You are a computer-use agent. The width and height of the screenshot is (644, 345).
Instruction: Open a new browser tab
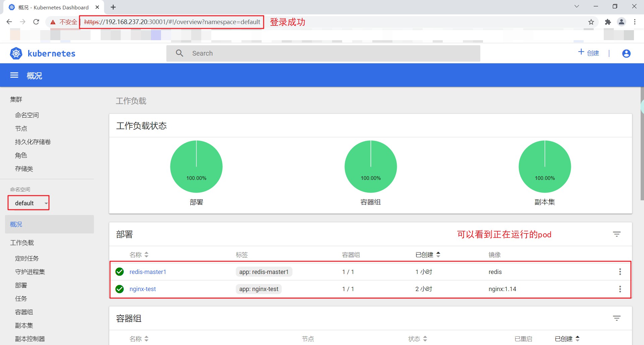pos(113,7)
